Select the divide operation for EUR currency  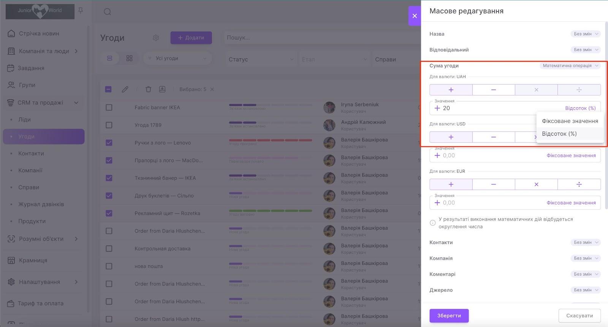pyautogui.click(x=579, y=184)
